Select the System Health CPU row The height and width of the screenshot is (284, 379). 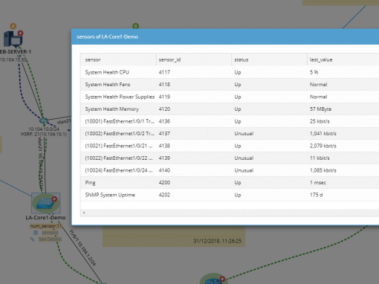point(230,72)
